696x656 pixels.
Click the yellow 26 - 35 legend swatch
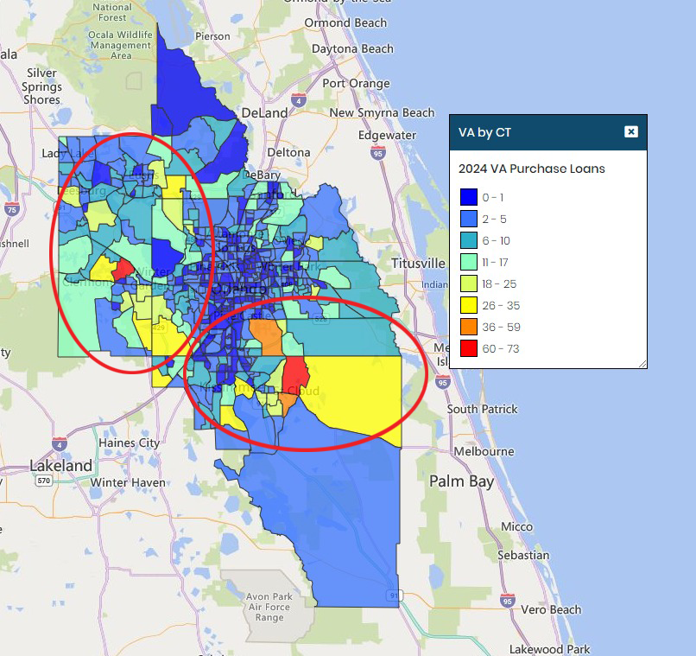point(469,305)
